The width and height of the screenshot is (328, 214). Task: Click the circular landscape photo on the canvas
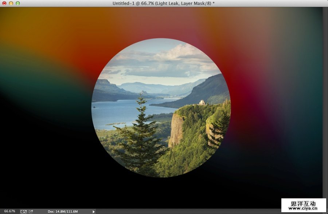(x=161, y=108)
